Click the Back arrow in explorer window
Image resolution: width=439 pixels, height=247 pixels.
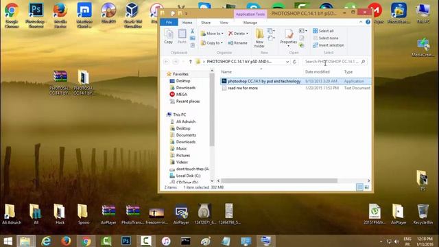tap(166, 62)
